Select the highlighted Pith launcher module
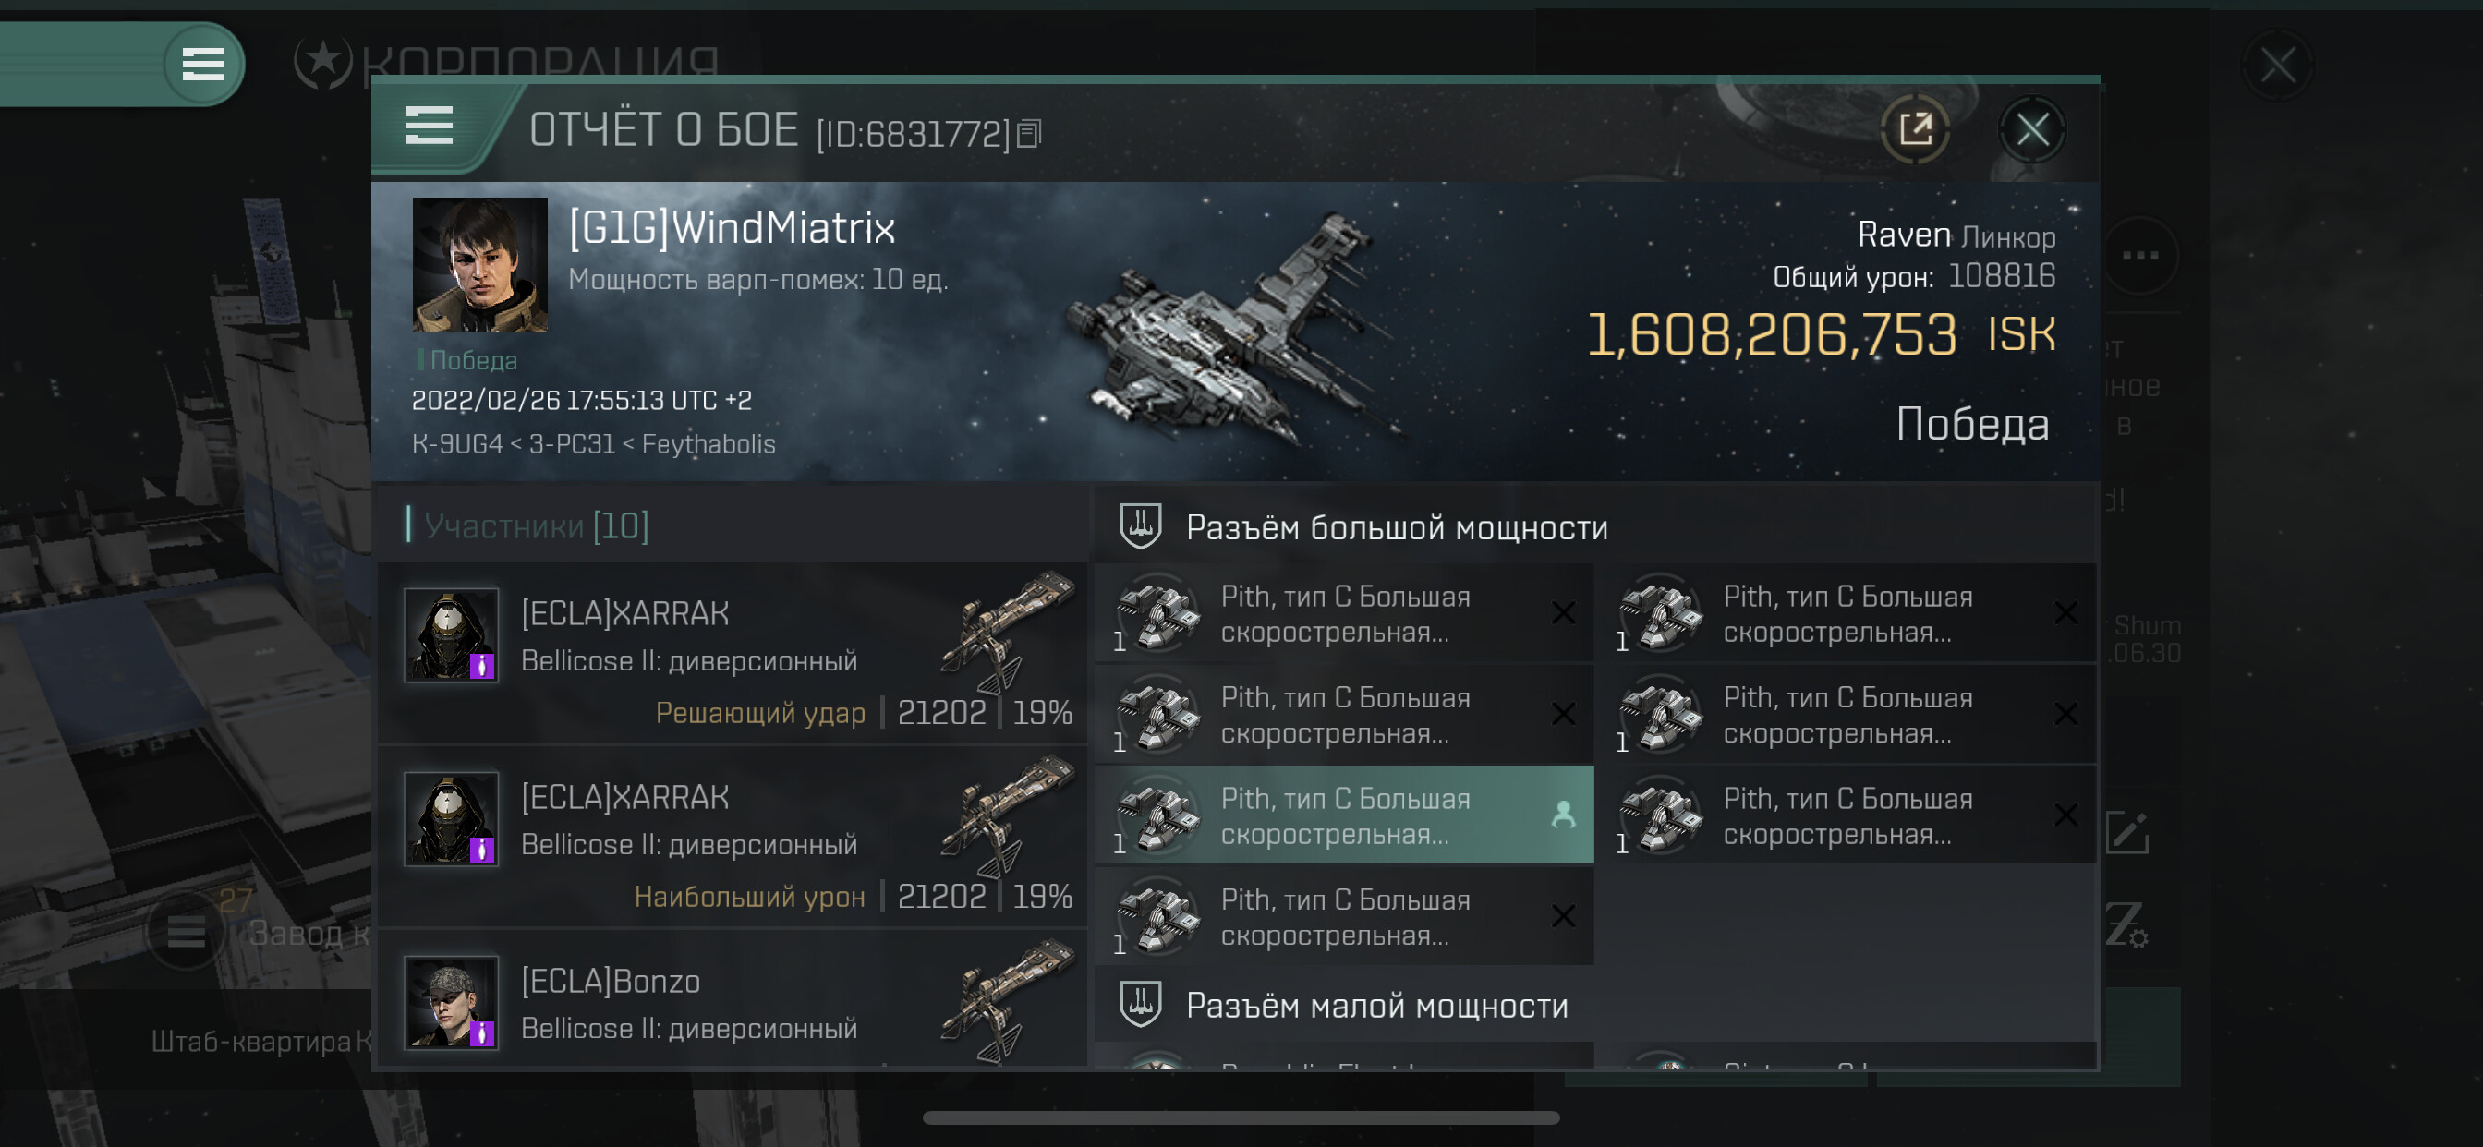 (x=1345, y=815)
